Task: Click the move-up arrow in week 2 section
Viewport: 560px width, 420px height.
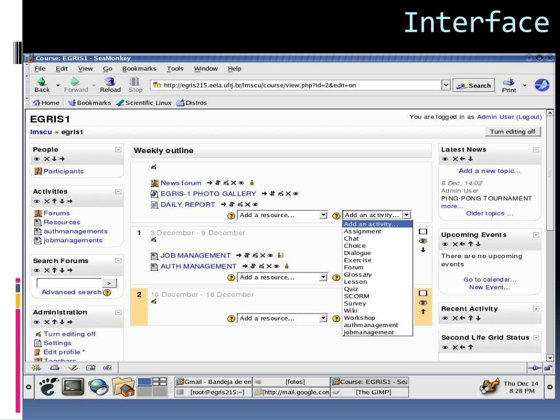Action: [x=423, y=311]
